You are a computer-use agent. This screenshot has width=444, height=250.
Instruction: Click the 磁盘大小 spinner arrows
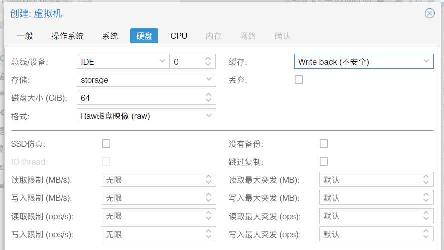click(208, 98)
